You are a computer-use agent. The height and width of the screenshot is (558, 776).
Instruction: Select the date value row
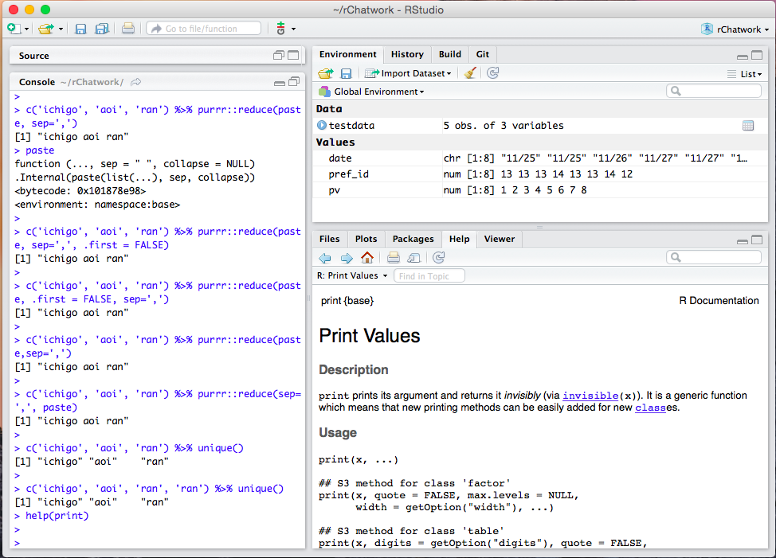[x=540, y=158]
